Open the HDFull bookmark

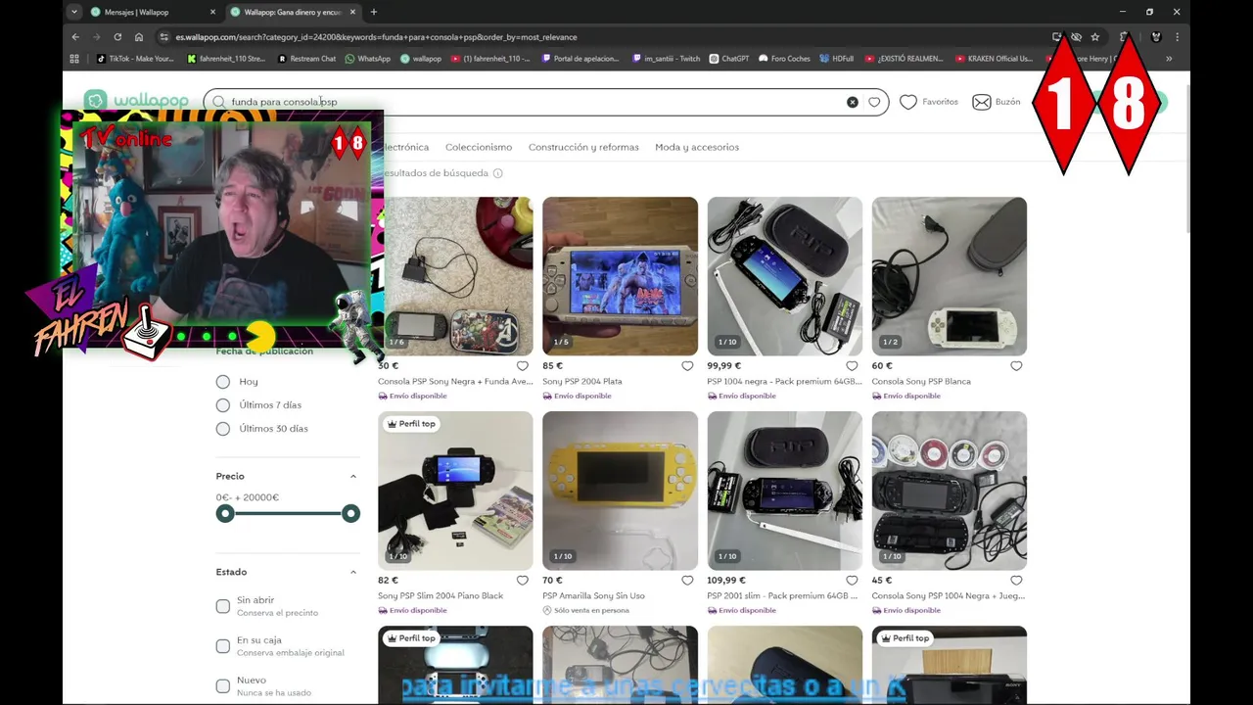837,59
